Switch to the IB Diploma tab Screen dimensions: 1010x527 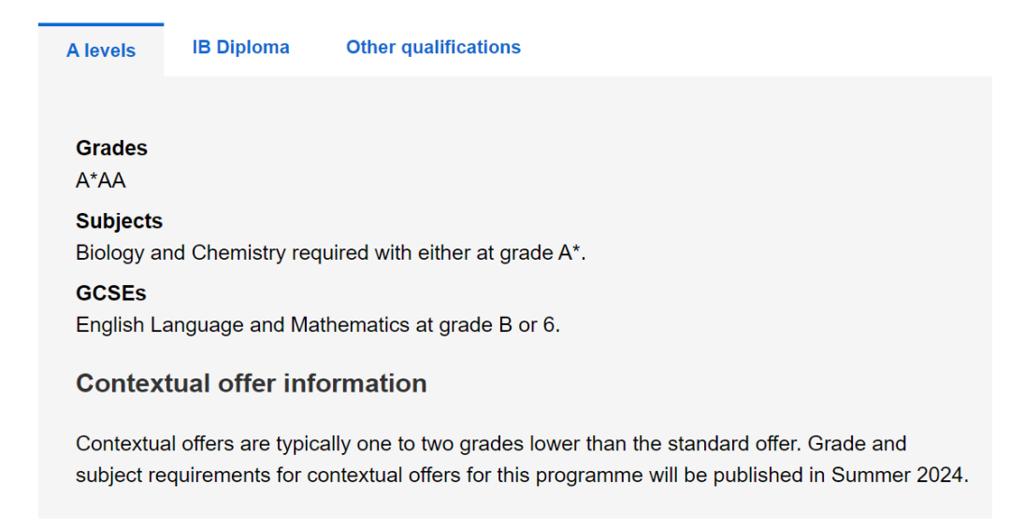[x=240, y=47]
